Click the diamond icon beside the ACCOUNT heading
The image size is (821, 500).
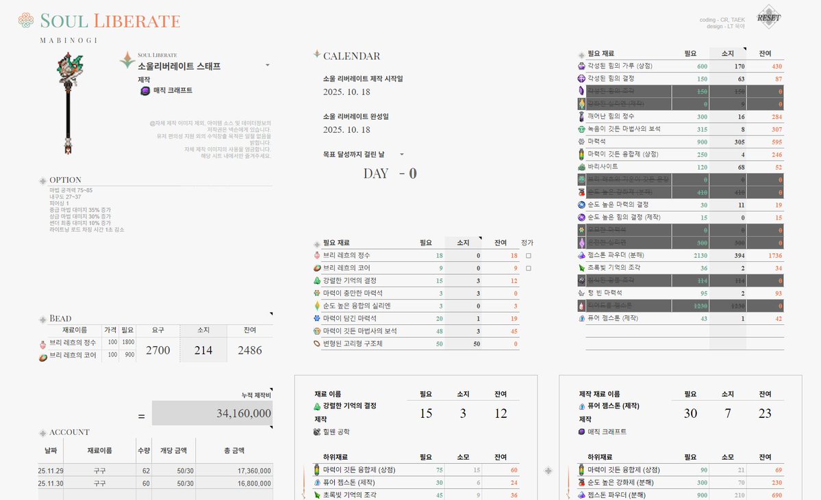coord(43,433)
